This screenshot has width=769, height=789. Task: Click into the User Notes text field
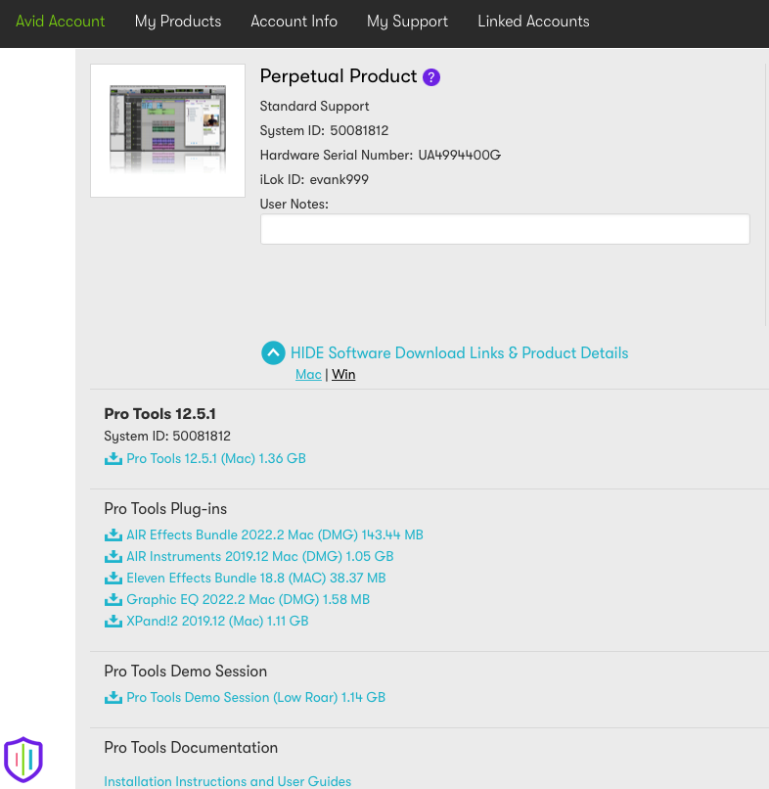click(505, 229)
